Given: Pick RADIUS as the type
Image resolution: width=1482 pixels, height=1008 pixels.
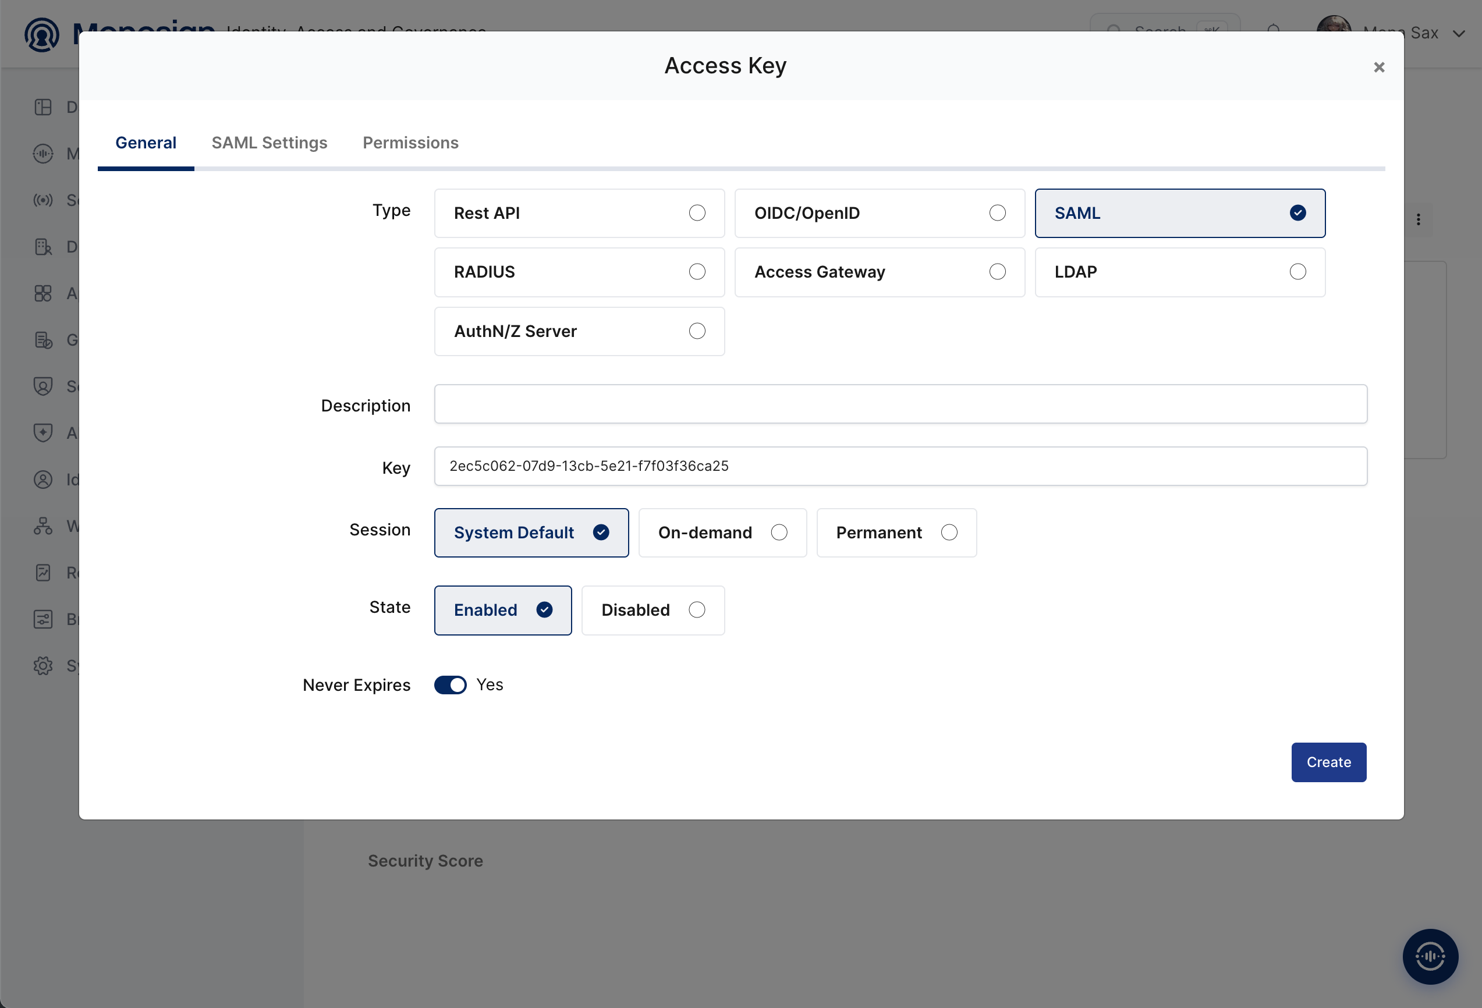Looking at the screenshot, I should coord(579,272).
